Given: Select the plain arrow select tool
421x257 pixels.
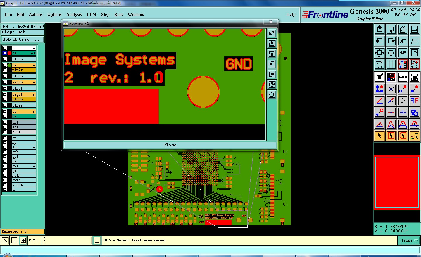Looking at the screenshot, I should tap(379, 136).
